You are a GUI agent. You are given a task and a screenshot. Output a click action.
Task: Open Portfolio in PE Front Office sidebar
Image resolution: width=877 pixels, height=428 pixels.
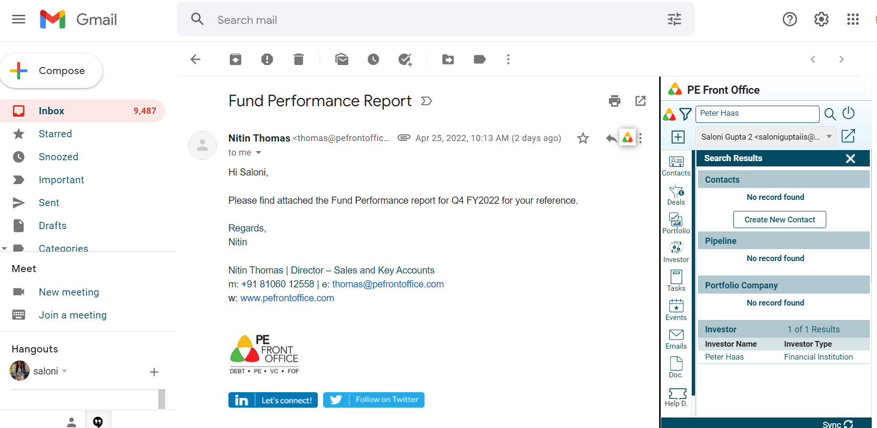tap(676, 223)
